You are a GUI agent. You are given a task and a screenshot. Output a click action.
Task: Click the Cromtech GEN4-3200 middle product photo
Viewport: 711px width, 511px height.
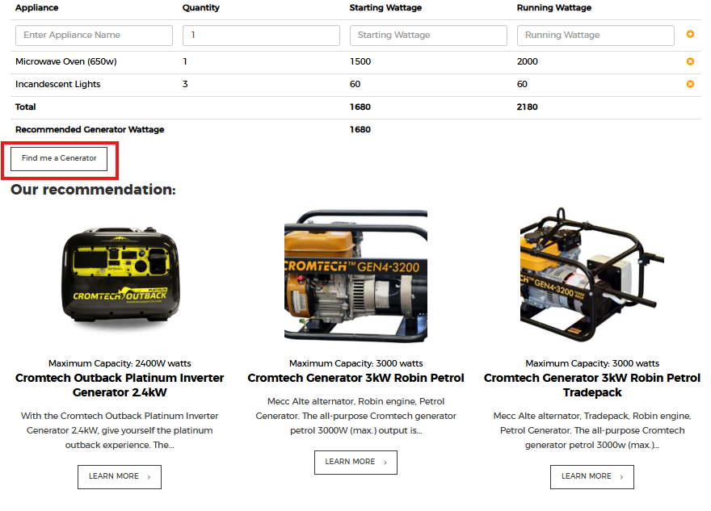(355, 276)
